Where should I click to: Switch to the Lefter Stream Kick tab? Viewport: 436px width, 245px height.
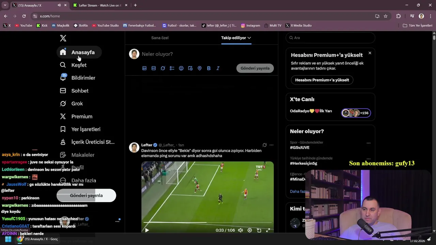tap(100, 5)
